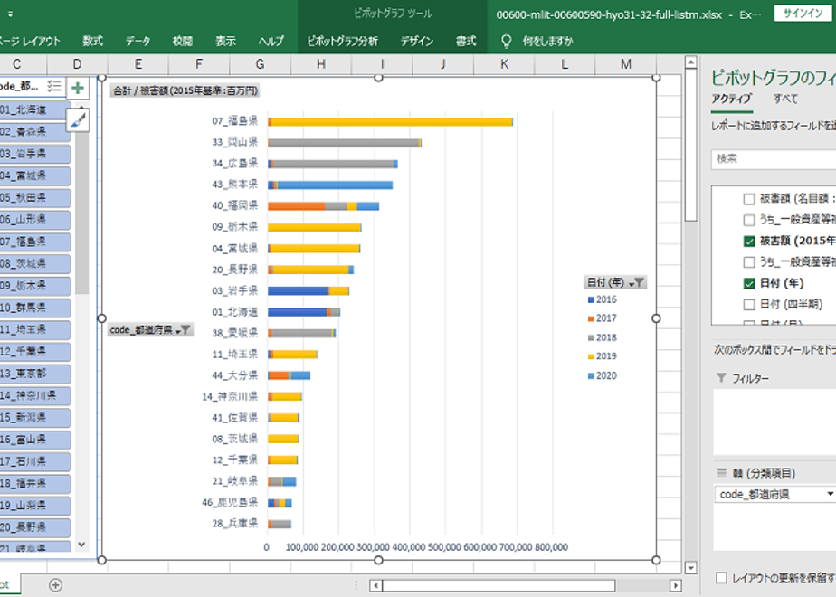Select 13_東京都 in the slicer
836x597 pixels.
(34, 373)
